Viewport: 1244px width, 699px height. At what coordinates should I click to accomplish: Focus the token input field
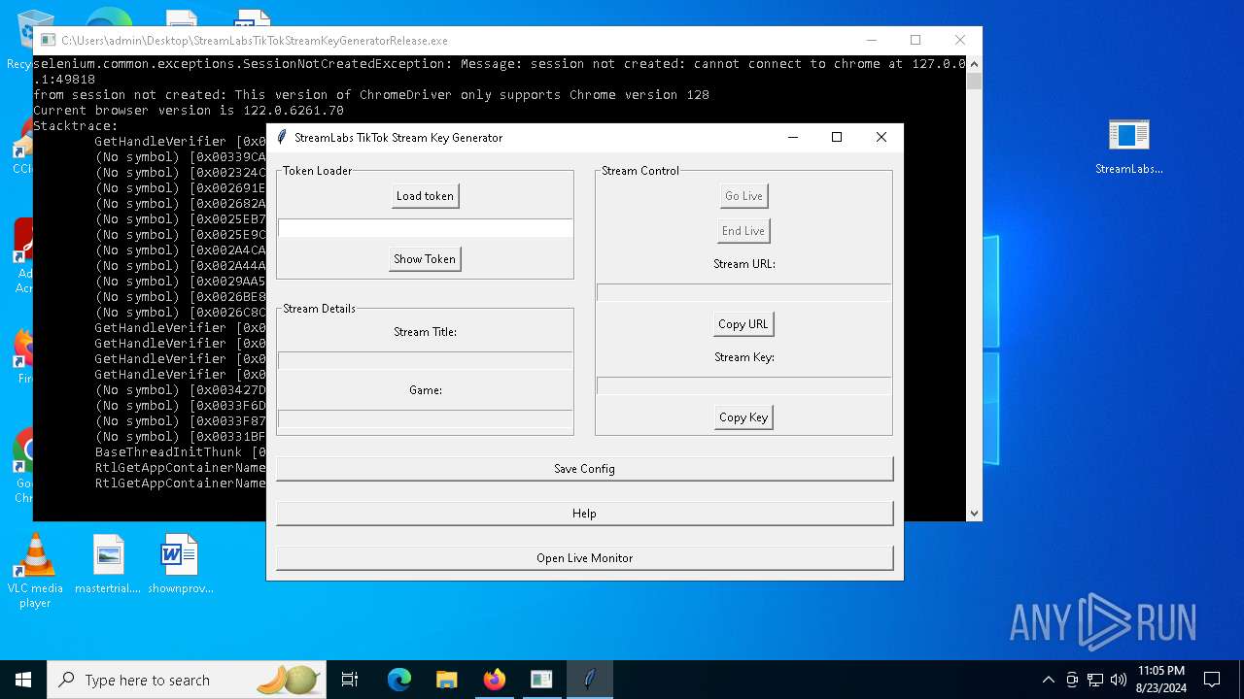pos(425,228)
